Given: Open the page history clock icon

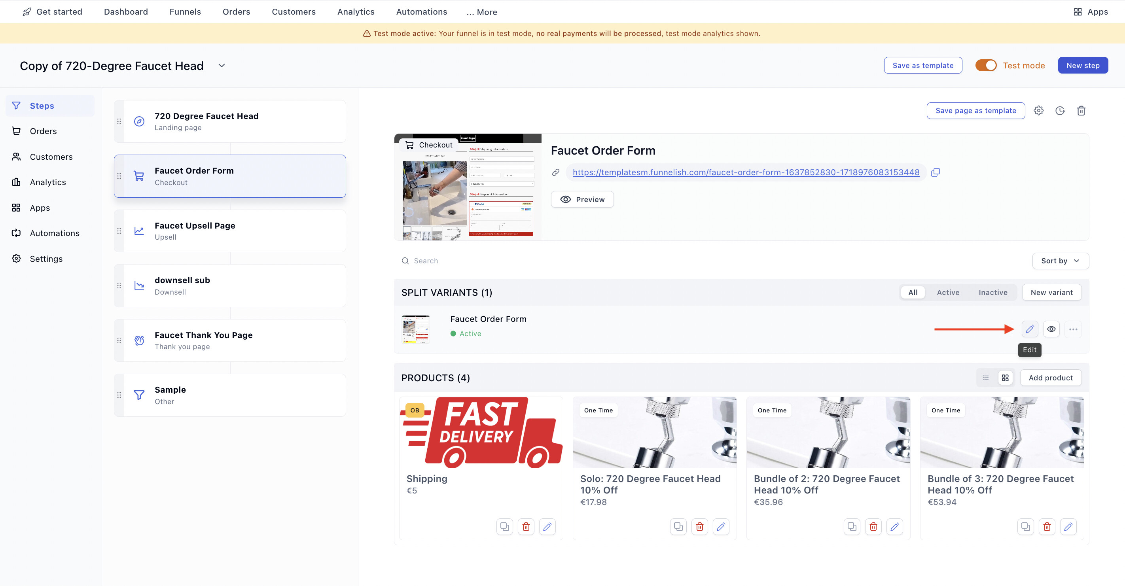Looking at the screenshot, I should (x=1060, y=110).
